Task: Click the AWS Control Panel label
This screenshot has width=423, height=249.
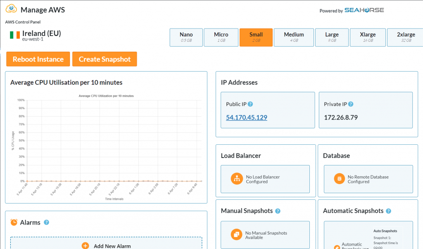Action: coord(23,22)
